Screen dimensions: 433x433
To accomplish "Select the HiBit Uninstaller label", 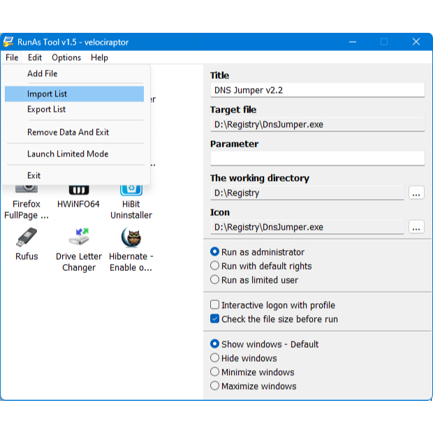I will click(131, 210).
